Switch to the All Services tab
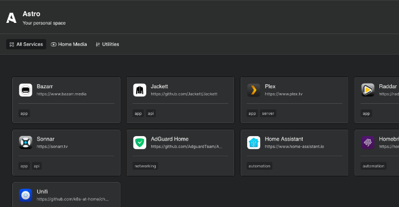Screen dimensions: 399x207 (26, 44)
